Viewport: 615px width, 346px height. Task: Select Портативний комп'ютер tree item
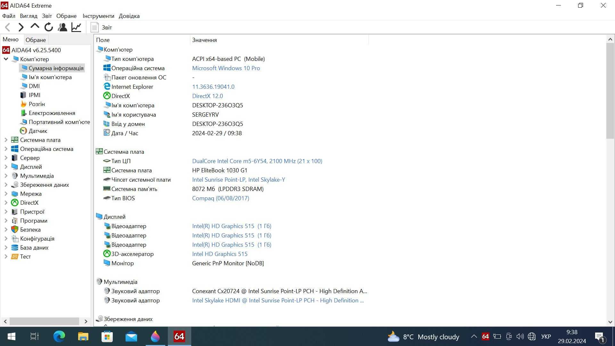click(x=55, y=122)
